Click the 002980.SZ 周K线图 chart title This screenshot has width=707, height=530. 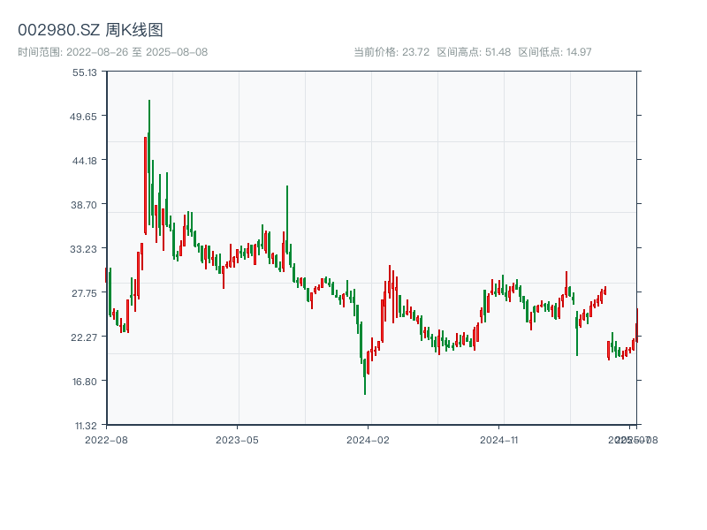[90, 31]
